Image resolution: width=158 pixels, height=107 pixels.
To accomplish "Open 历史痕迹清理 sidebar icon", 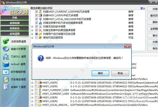I will [x=6, y=79].
